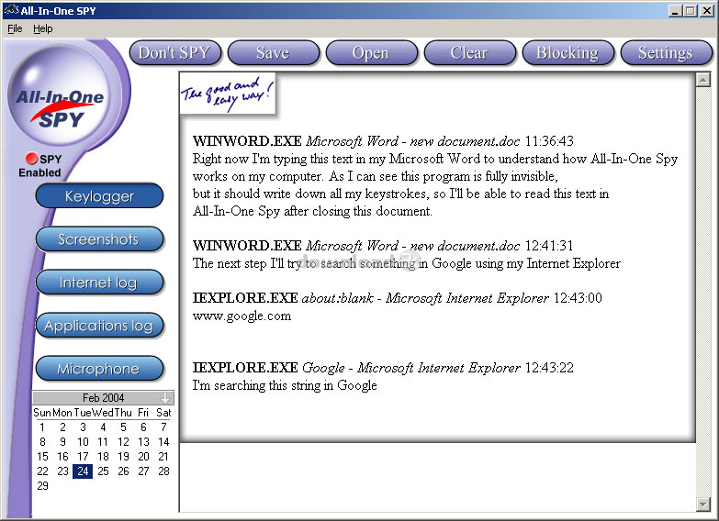This screenshot has width=719, height=521.
Task: Pick February 23 on the calendar
Action: click(62, 471)
